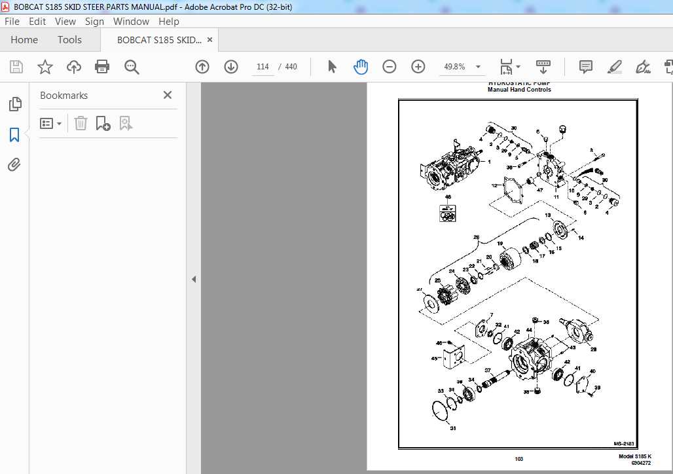Open fit page options dropdown arrow
The height and width of the screenshot is (474, 673).
pos(518,67)
